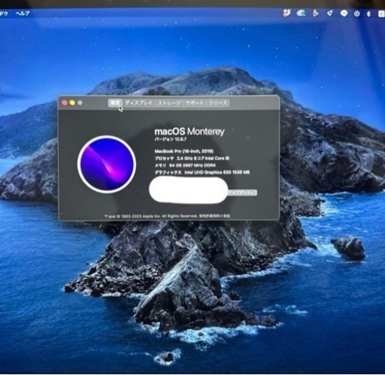
Task: Click the メモリ 64 GB DDR4 line
Action: point(185,165)
